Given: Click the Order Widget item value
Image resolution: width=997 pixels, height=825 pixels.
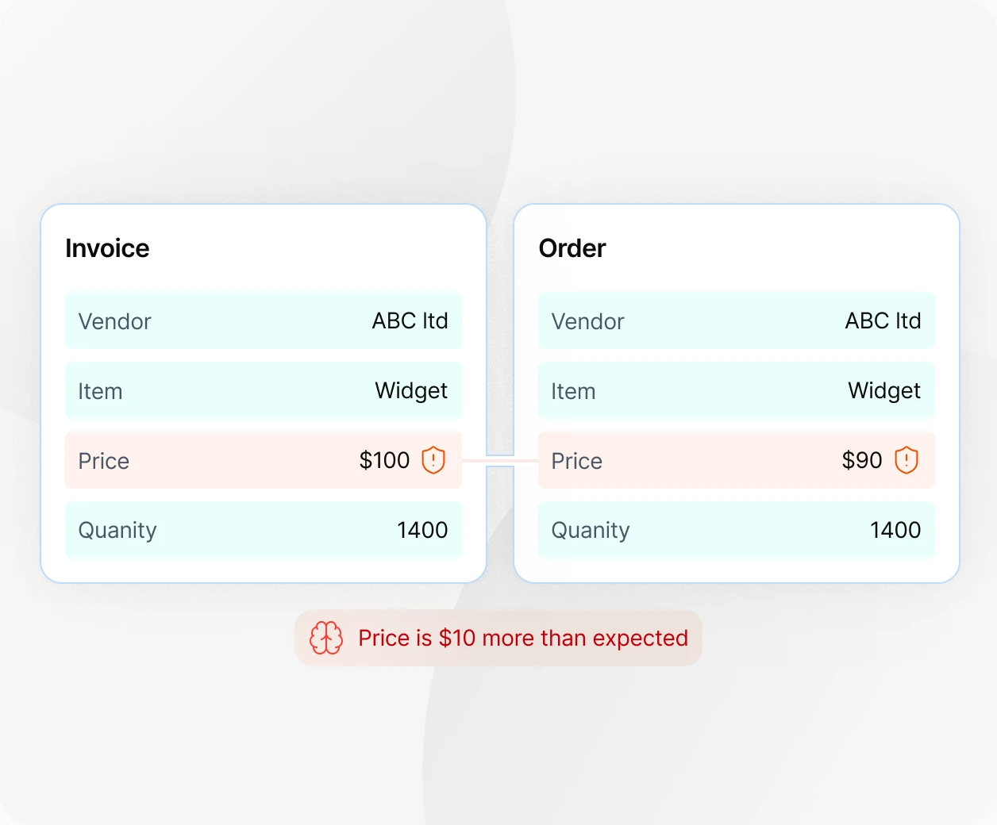Looking at the screenshot, I should [x=884, y=390].
